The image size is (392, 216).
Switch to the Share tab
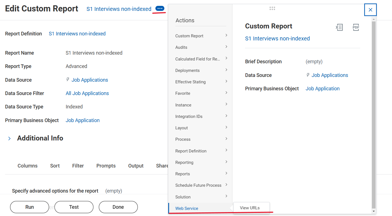[162, 166]
